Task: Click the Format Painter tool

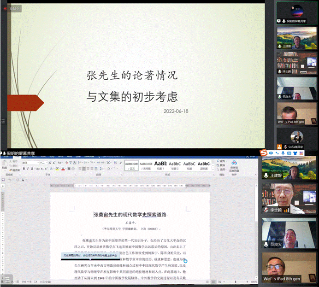Action: click(15, 170)
